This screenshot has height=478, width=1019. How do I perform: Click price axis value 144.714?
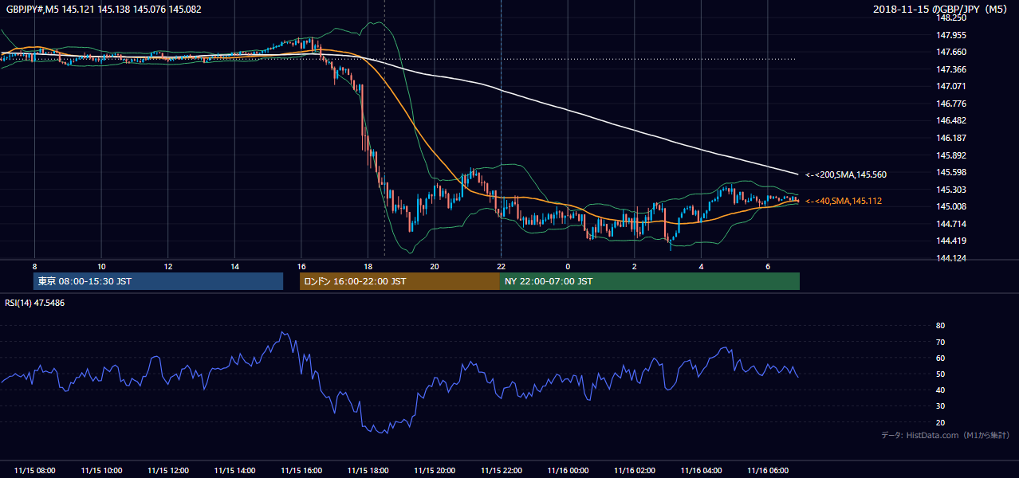click(x=950, y=224)
